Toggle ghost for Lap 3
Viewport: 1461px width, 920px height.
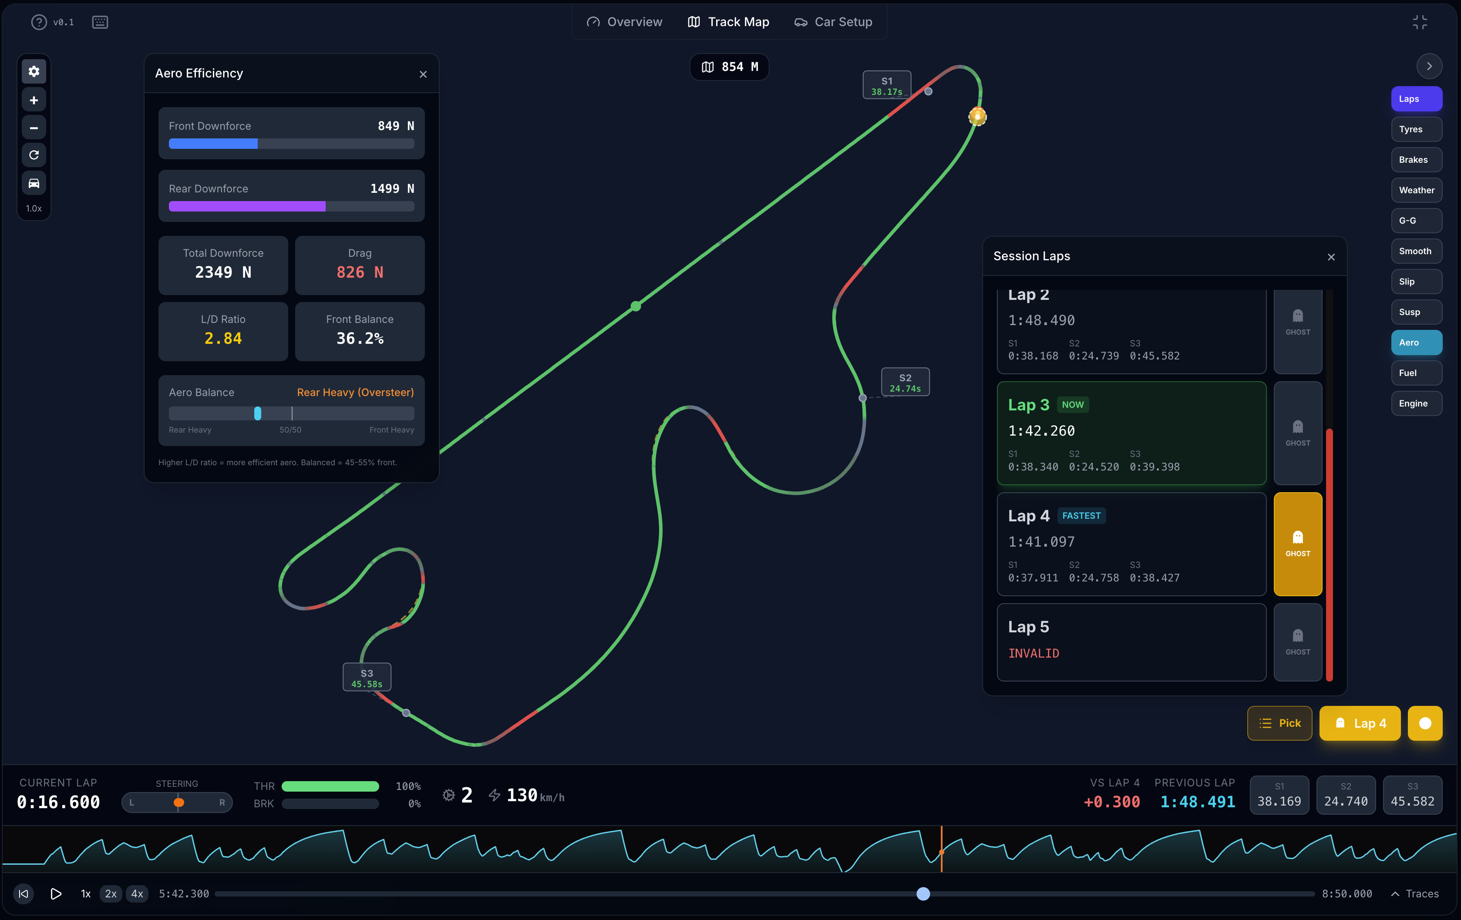(x=1297, y=433)
